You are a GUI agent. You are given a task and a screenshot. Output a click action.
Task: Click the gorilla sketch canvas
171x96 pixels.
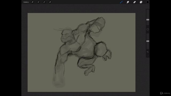click(81, 53)
